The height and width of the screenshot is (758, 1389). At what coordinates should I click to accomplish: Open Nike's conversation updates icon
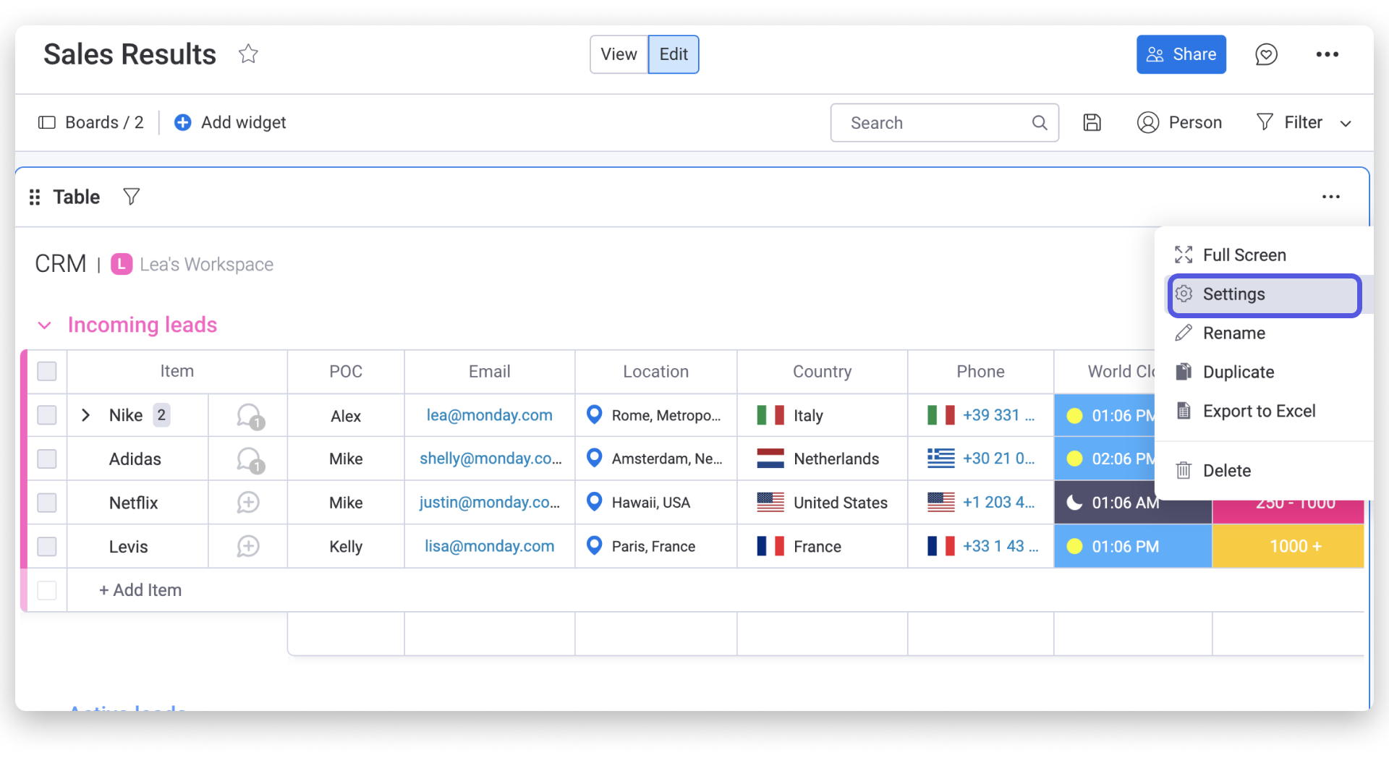(249, 416)
